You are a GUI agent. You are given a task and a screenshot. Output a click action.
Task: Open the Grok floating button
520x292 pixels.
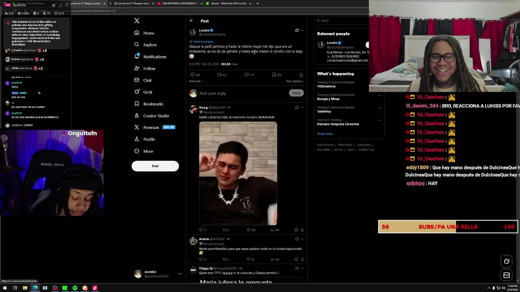pos(507,262)
